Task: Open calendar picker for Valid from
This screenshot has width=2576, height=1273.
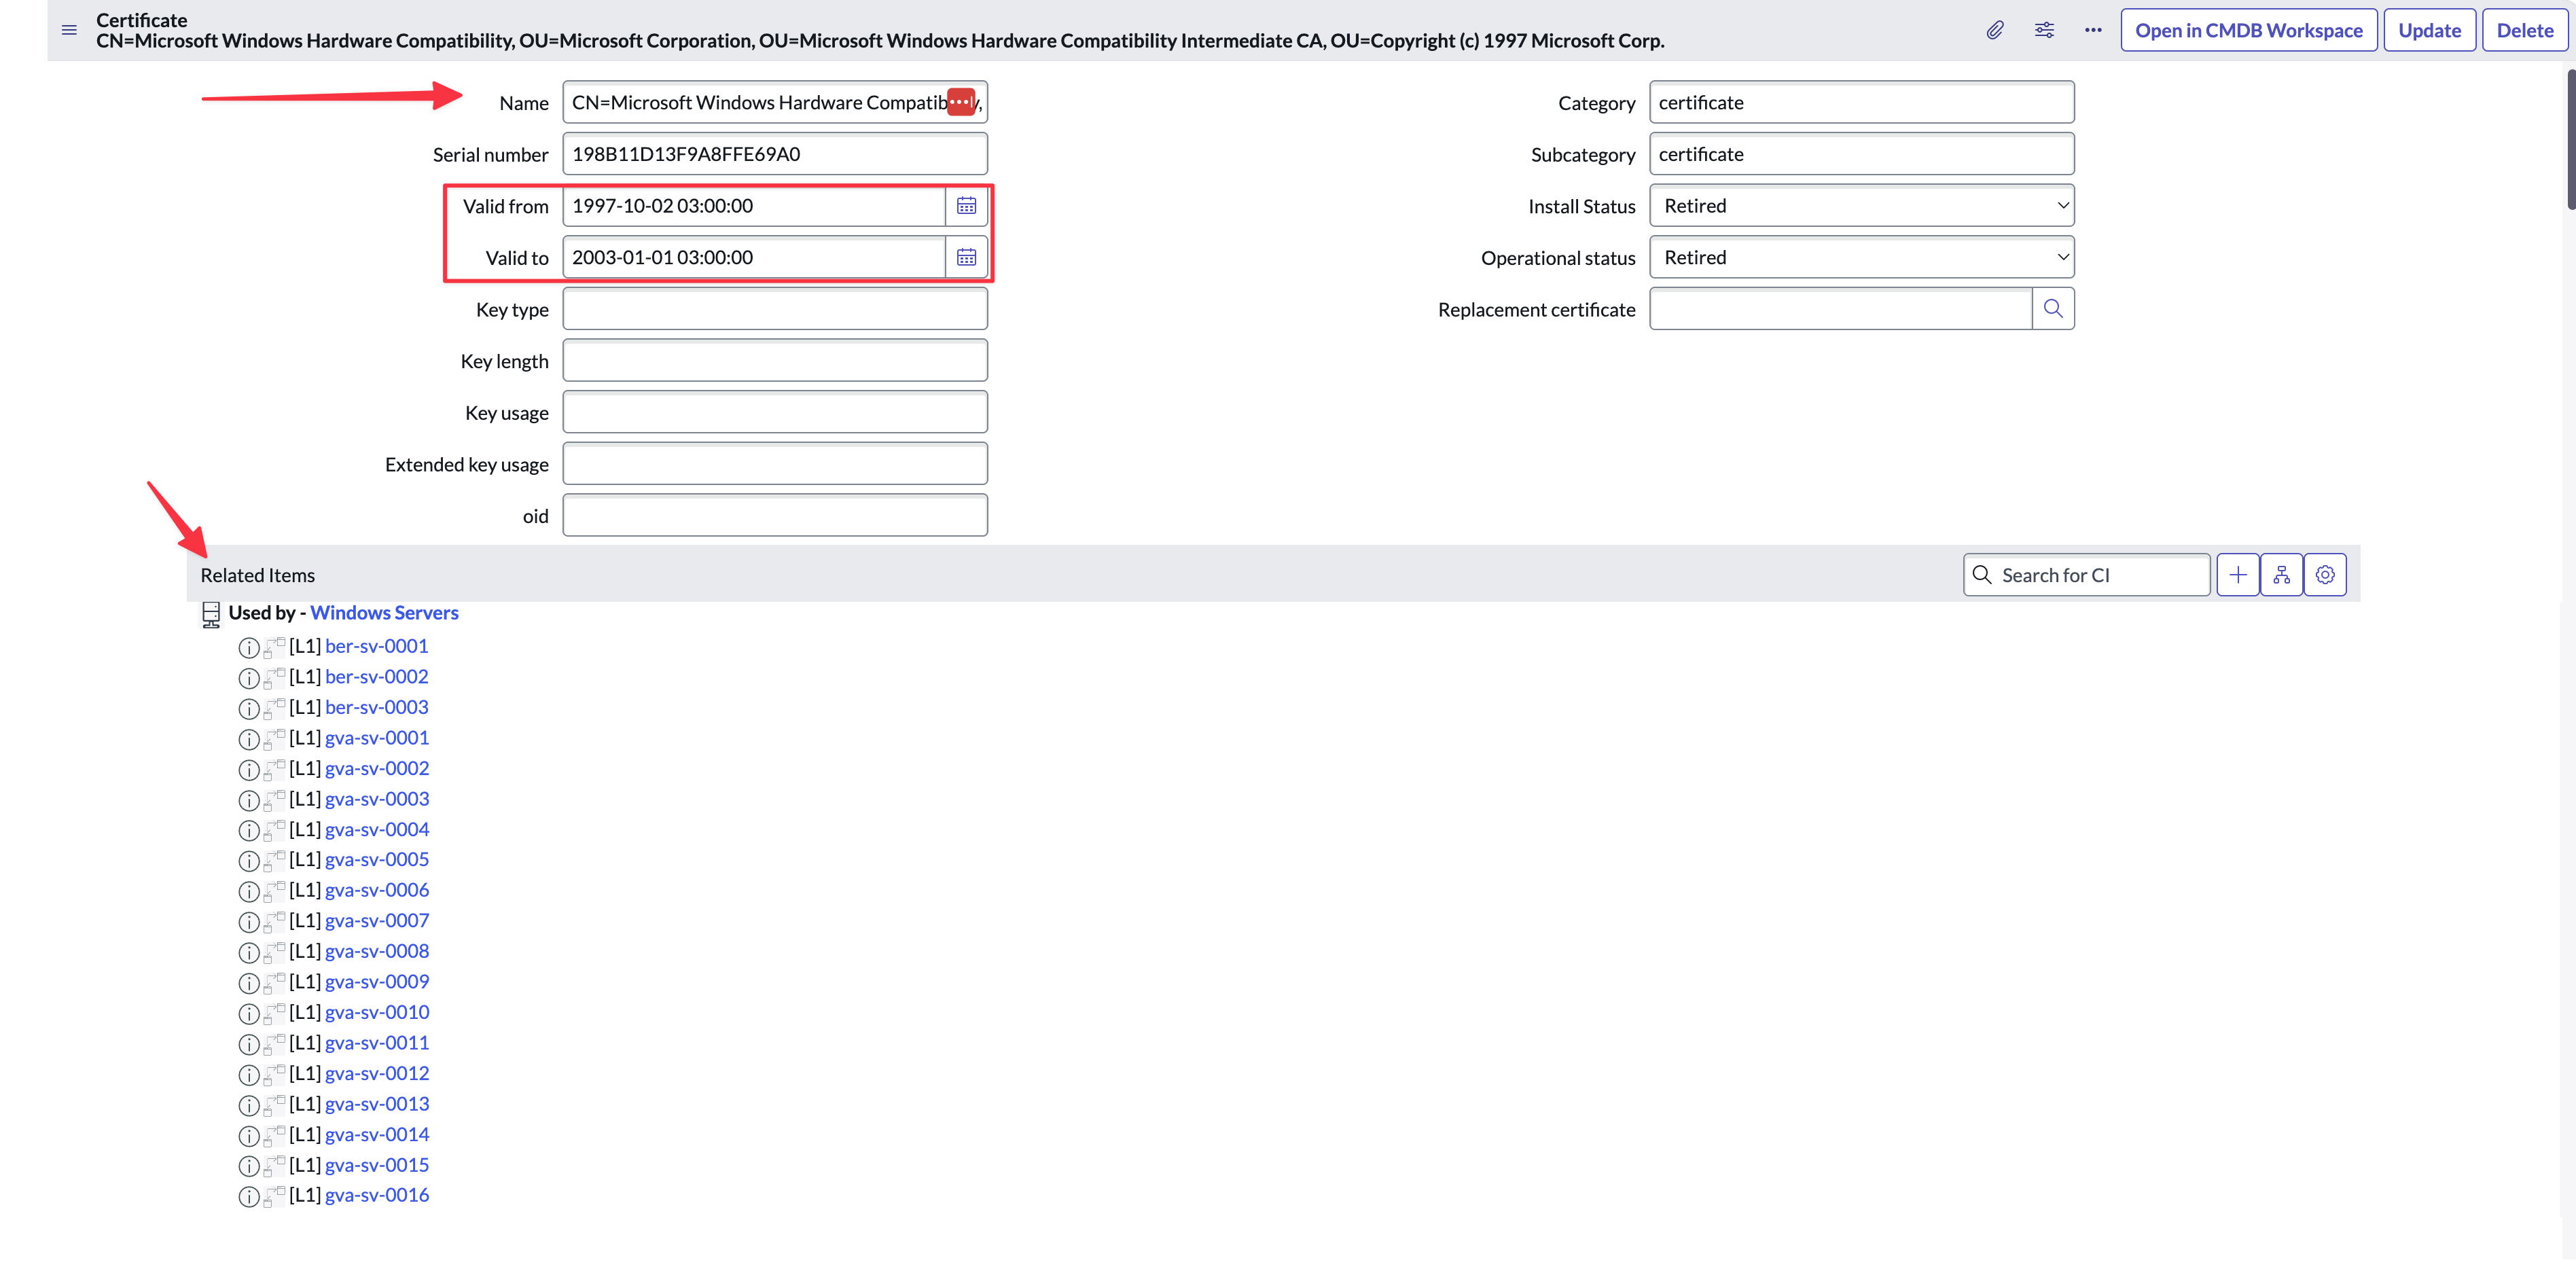Action: click(x=966, y=206)
